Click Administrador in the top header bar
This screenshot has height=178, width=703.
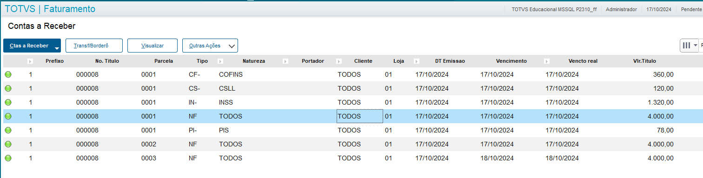pyautogui.click(x=622, y=9)
